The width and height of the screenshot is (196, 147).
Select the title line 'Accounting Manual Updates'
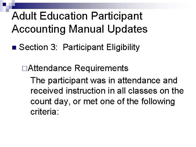[x=79, y=29]
